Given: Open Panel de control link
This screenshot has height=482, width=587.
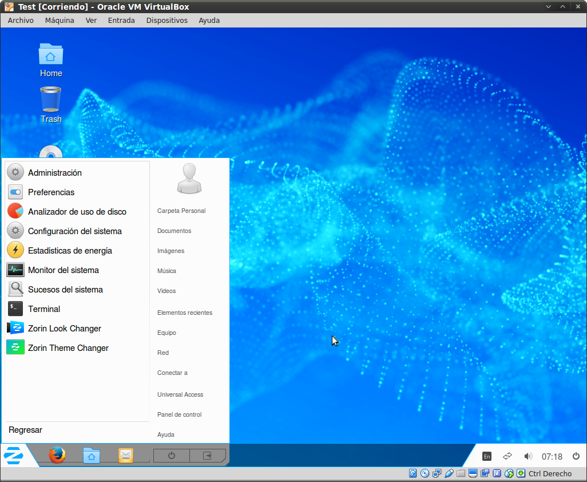Looking at the screenshot, I should coord(179,414).
